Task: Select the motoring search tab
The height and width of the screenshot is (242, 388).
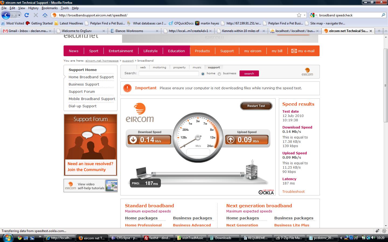Action: [x=160, y=67]
